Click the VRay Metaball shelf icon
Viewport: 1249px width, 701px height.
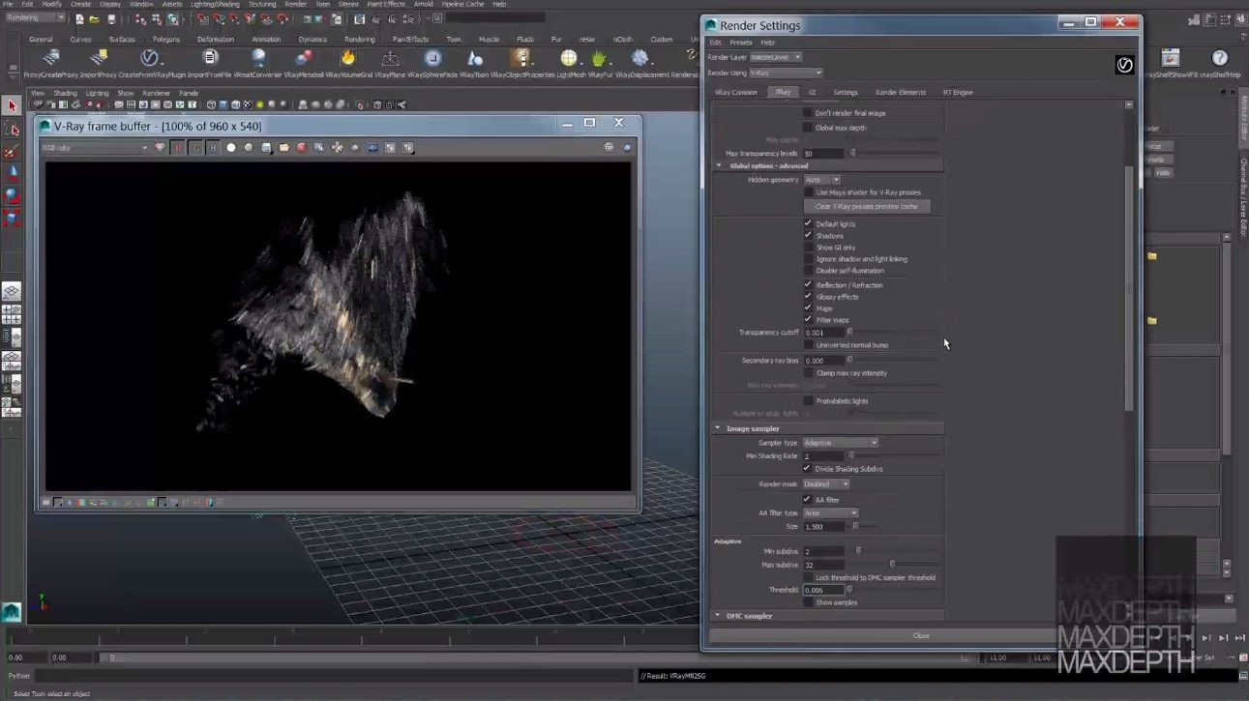click(303, 58)
